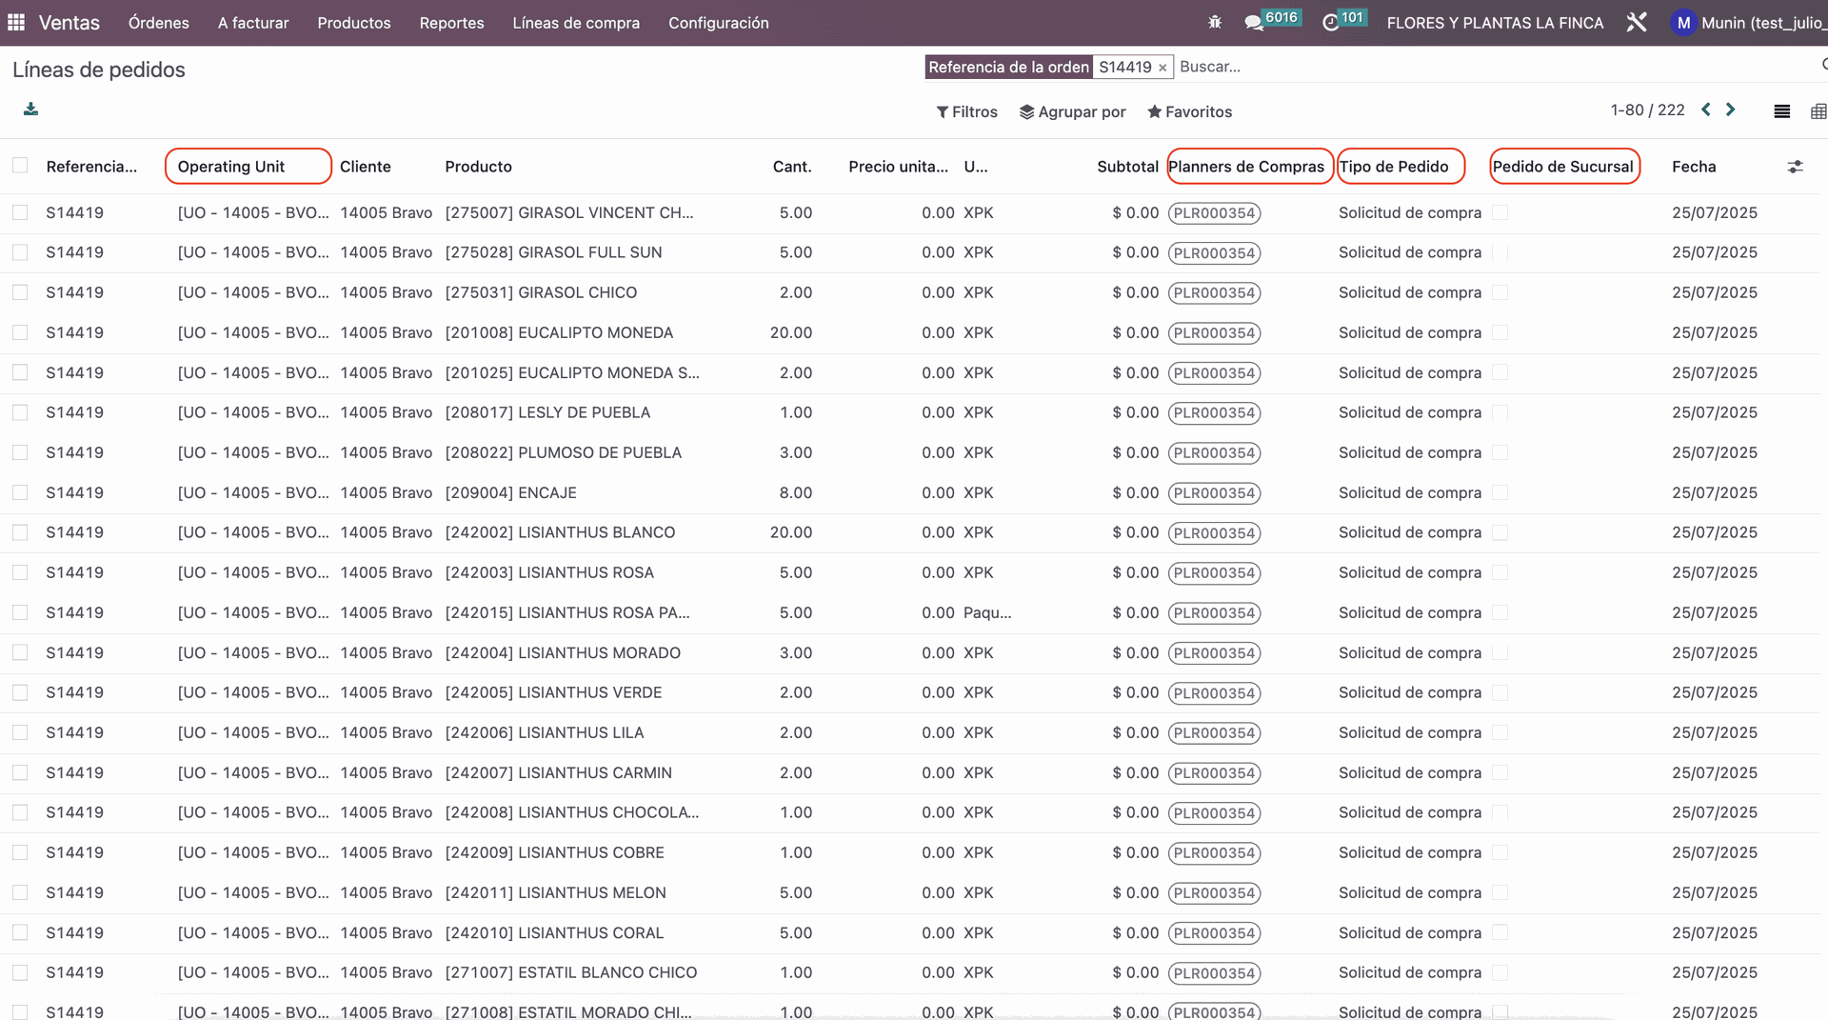This screenshot has height=1020, width=1828.
Task: Sort by Subtotal column header
Action: tap(1127, 167)
